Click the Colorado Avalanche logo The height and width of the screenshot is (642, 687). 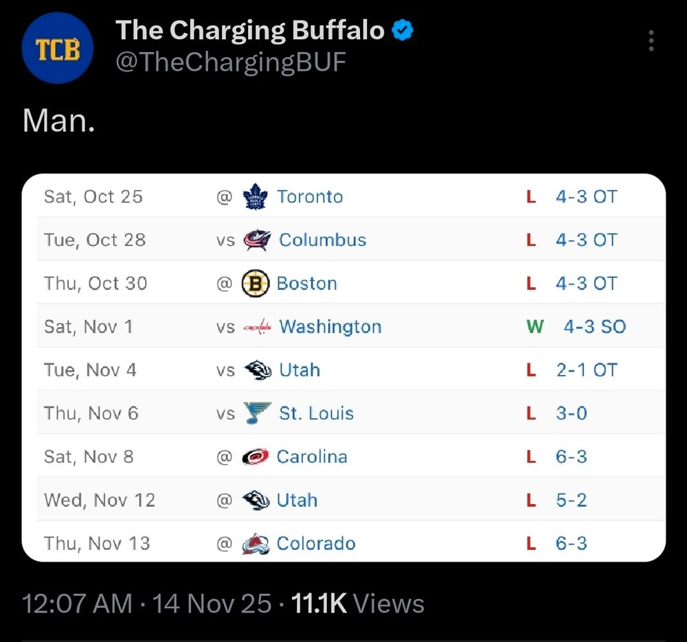255,544
